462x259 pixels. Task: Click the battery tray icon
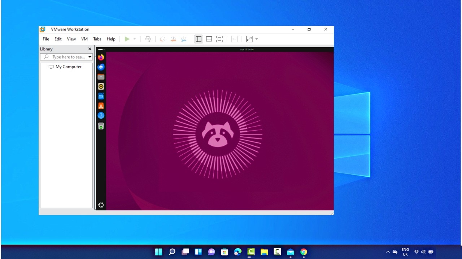(431, 252)
